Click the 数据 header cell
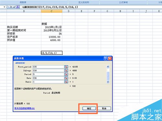The image size is (162, 121). pos(52,24)
